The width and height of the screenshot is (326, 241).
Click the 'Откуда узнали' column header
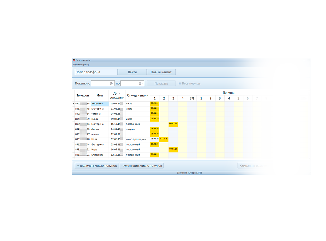pyautogui.click(x=138, y=95)
